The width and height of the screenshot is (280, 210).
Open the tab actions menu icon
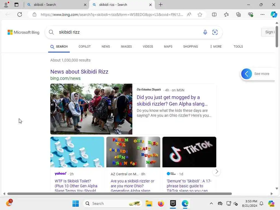coord(16,5)
